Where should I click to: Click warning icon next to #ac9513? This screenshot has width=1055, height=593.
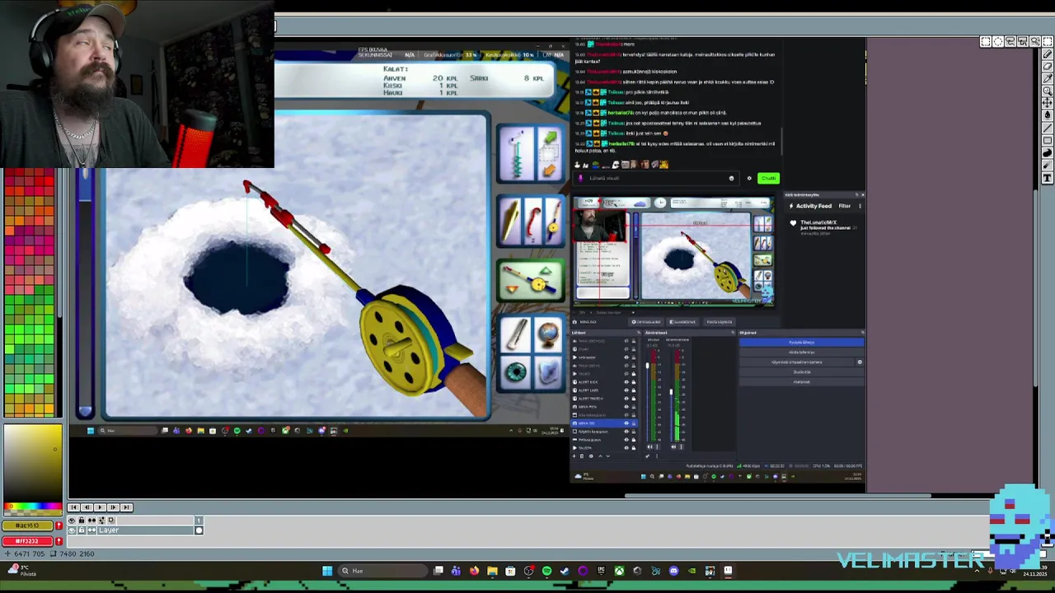coord(59,525)
